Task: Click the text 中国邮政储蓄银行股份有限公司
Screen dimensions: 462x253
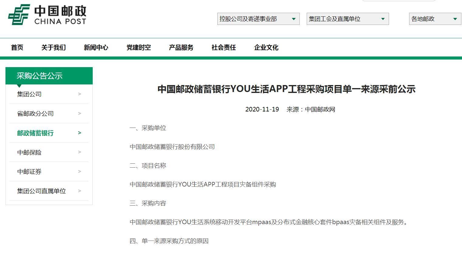Action: coord(172,147)
